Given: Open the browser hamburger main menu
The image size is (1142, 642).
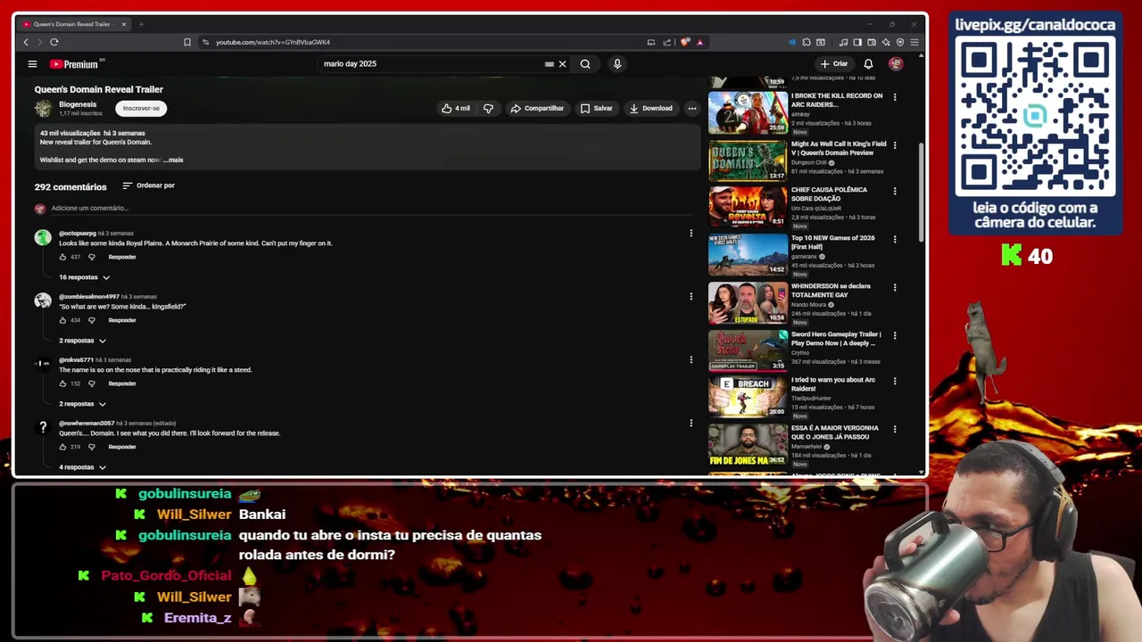Looking at the screenshot, I should pyautogui.click(x=914, y=42).
